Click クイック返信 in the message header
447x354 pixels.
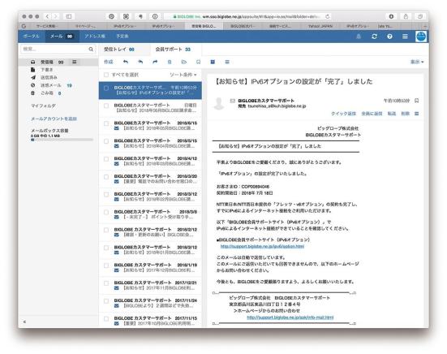(x=343, y=114)
